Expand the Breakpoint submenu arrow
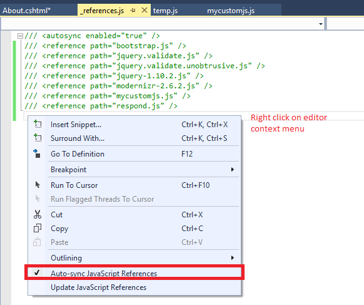 [x=233, y=170]
